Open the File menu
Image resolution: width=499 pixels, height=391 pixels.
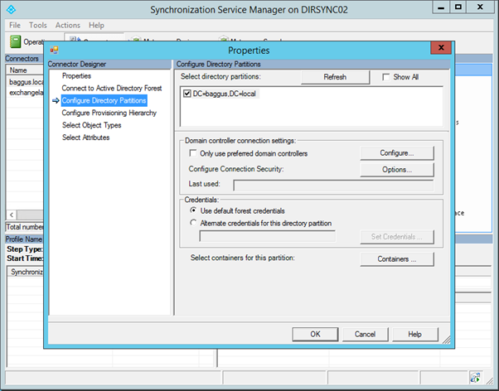[x=15, y=26]
